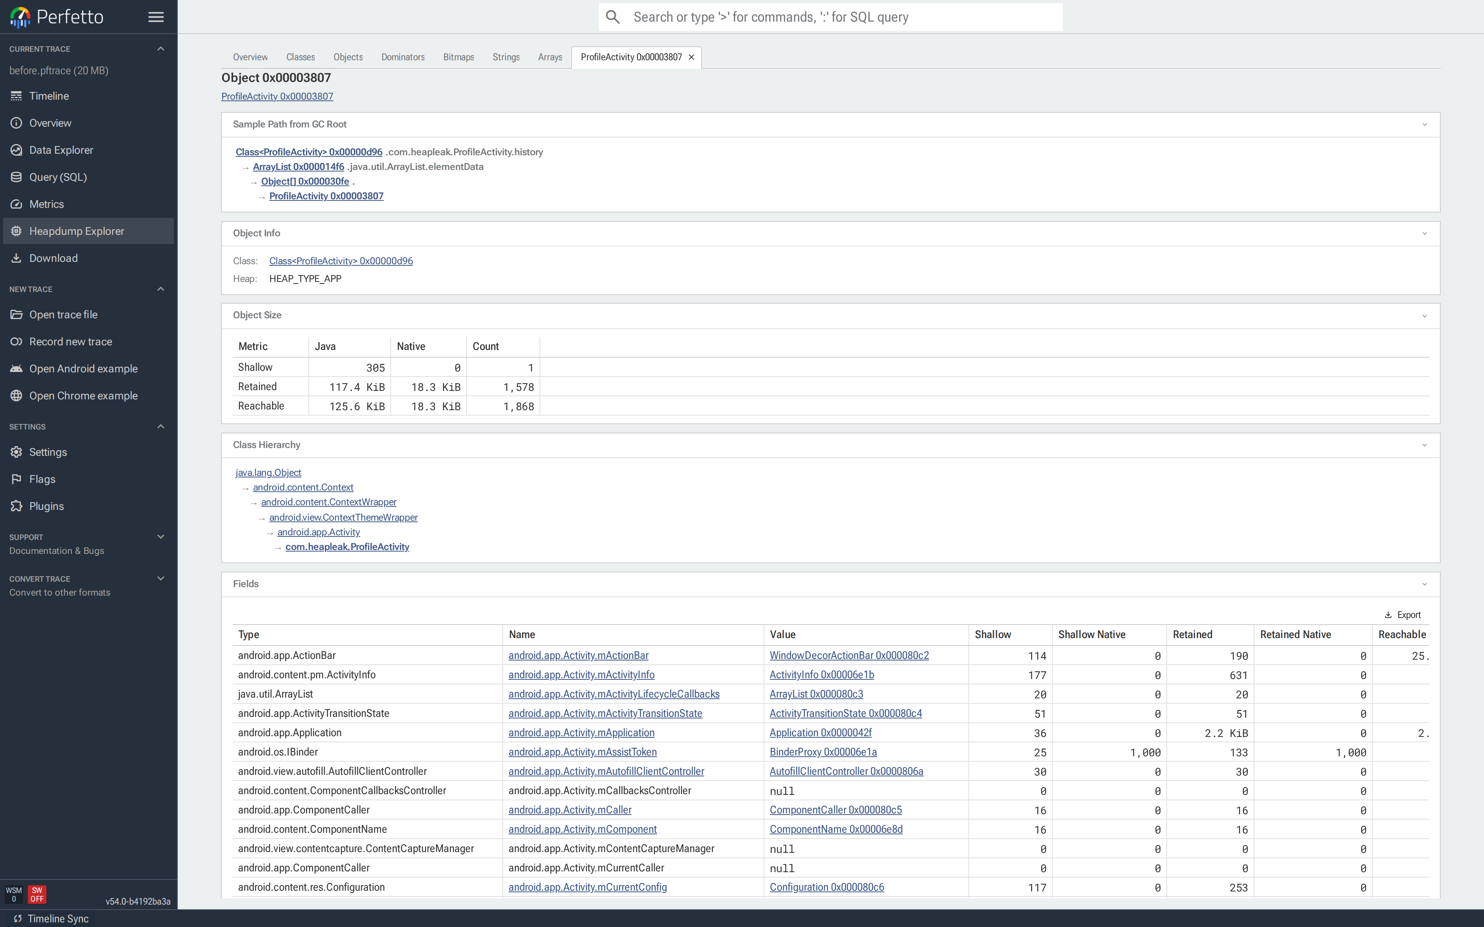Collapse the CURRENT TRACE sidebar section
Viewport: 1484px width, 927px height.
click(160, 48)
